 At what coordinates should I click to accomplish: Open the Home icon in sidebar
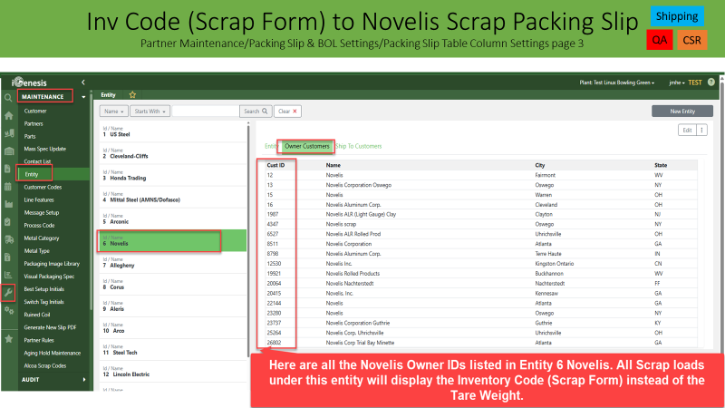[x=8, y=116]
